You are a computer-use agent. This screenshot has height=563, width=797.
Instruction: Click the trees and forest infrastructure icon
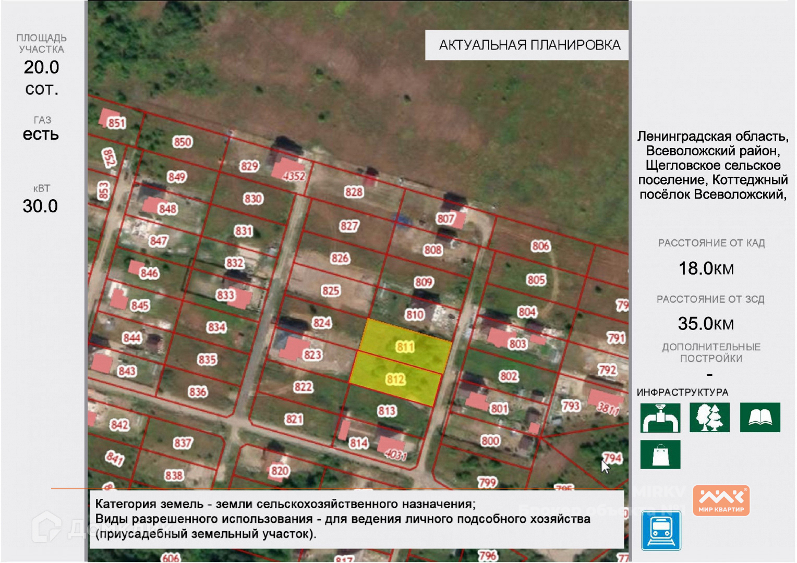709,418
